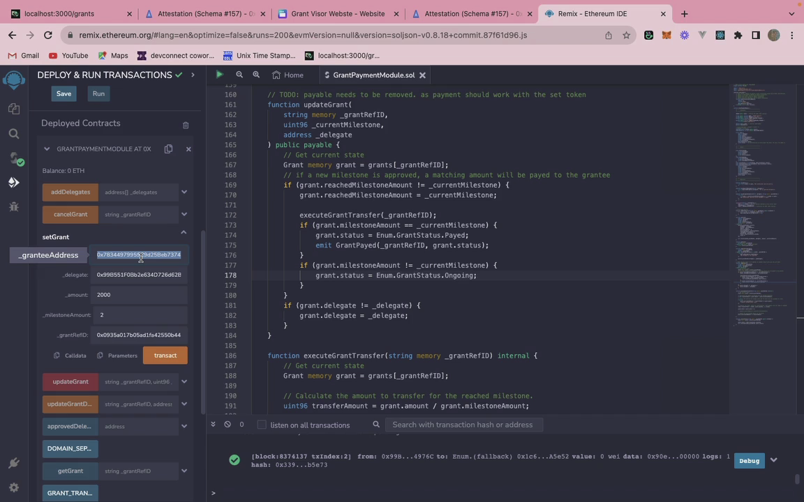Open a new Chrome tab
The width and height of the screenshot is (804, 502).
684,14
